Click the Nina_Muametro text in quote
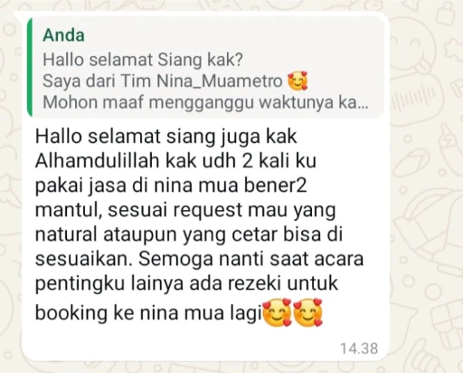463x373 pixels. tap(220, 81)
